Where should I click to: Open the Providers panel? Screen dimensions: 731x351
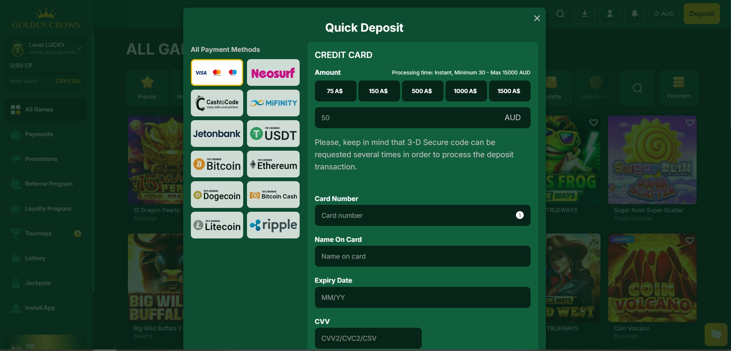(679, 88)
